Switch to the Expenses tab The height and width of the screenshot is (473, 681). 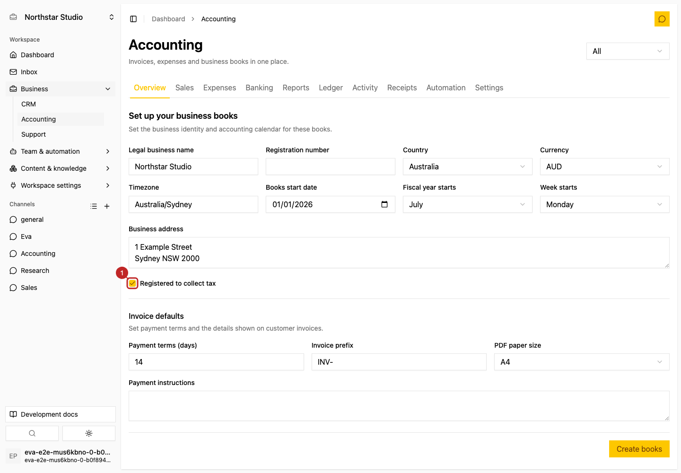pyautogui.click(x=219, y=88)
